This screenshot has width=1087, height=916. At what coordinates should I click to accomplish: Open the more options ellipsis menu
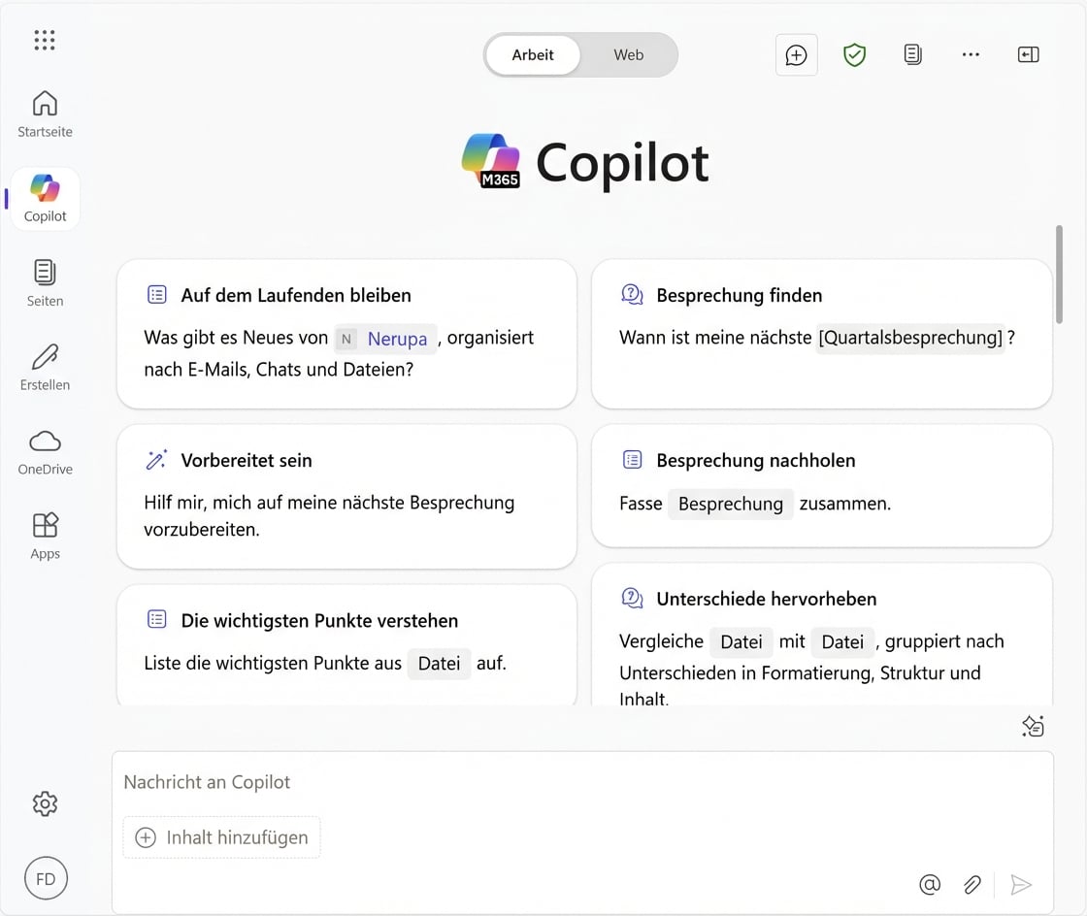pos(971,54)
